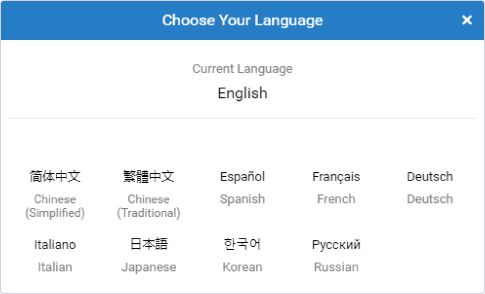Viewport: 485px width, 294px height.
Task: Click the gray "Korean" caption
Action: click(242, 267)
